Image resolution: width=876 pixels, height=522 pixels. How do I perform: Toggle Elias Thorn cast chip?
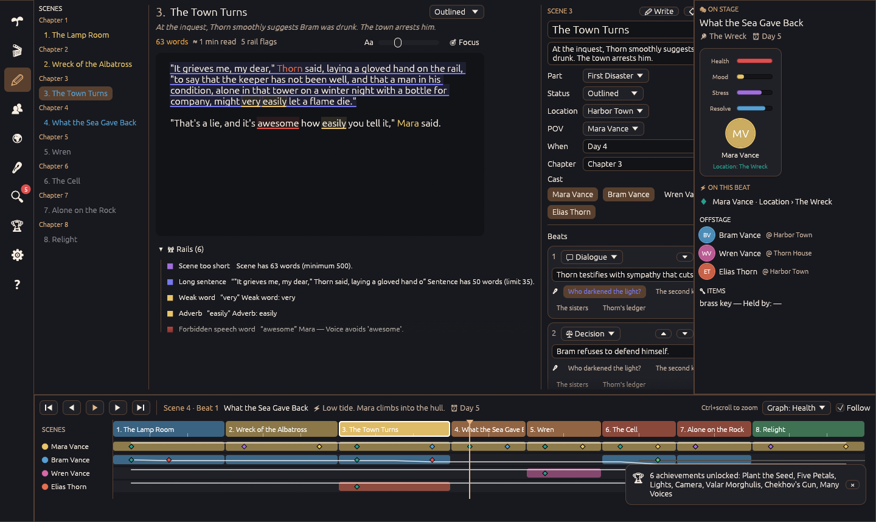(571, 212)
